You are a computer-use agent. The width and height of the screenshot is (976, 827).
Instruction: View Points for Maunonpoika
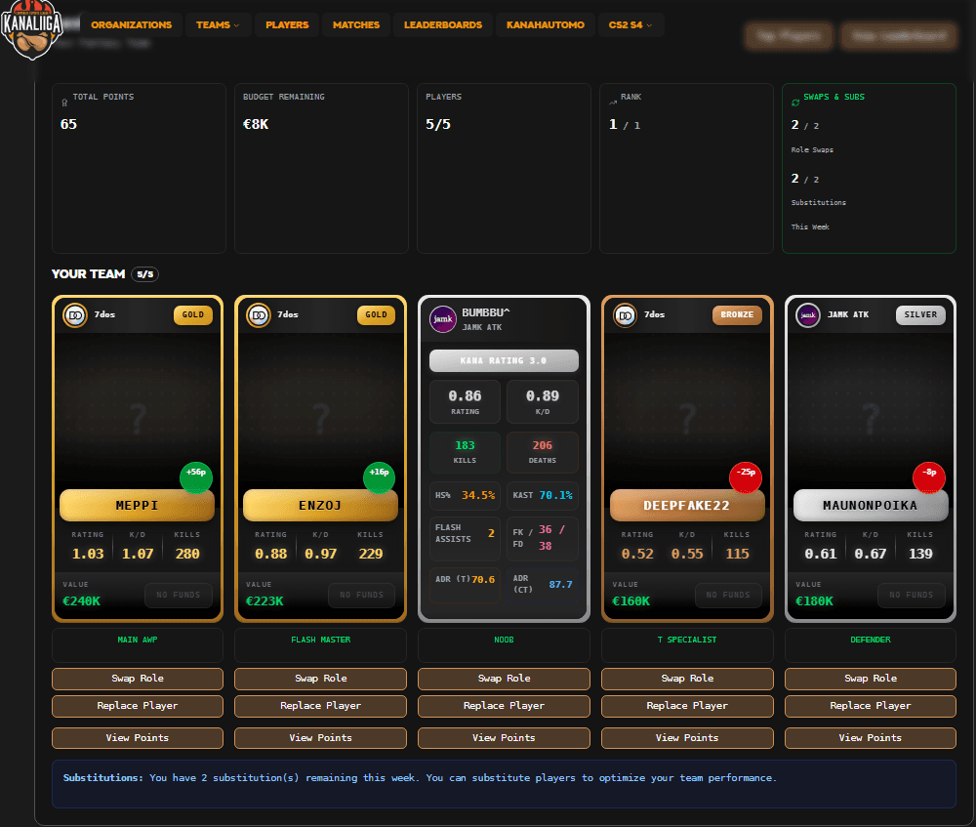tap(871, 738)
